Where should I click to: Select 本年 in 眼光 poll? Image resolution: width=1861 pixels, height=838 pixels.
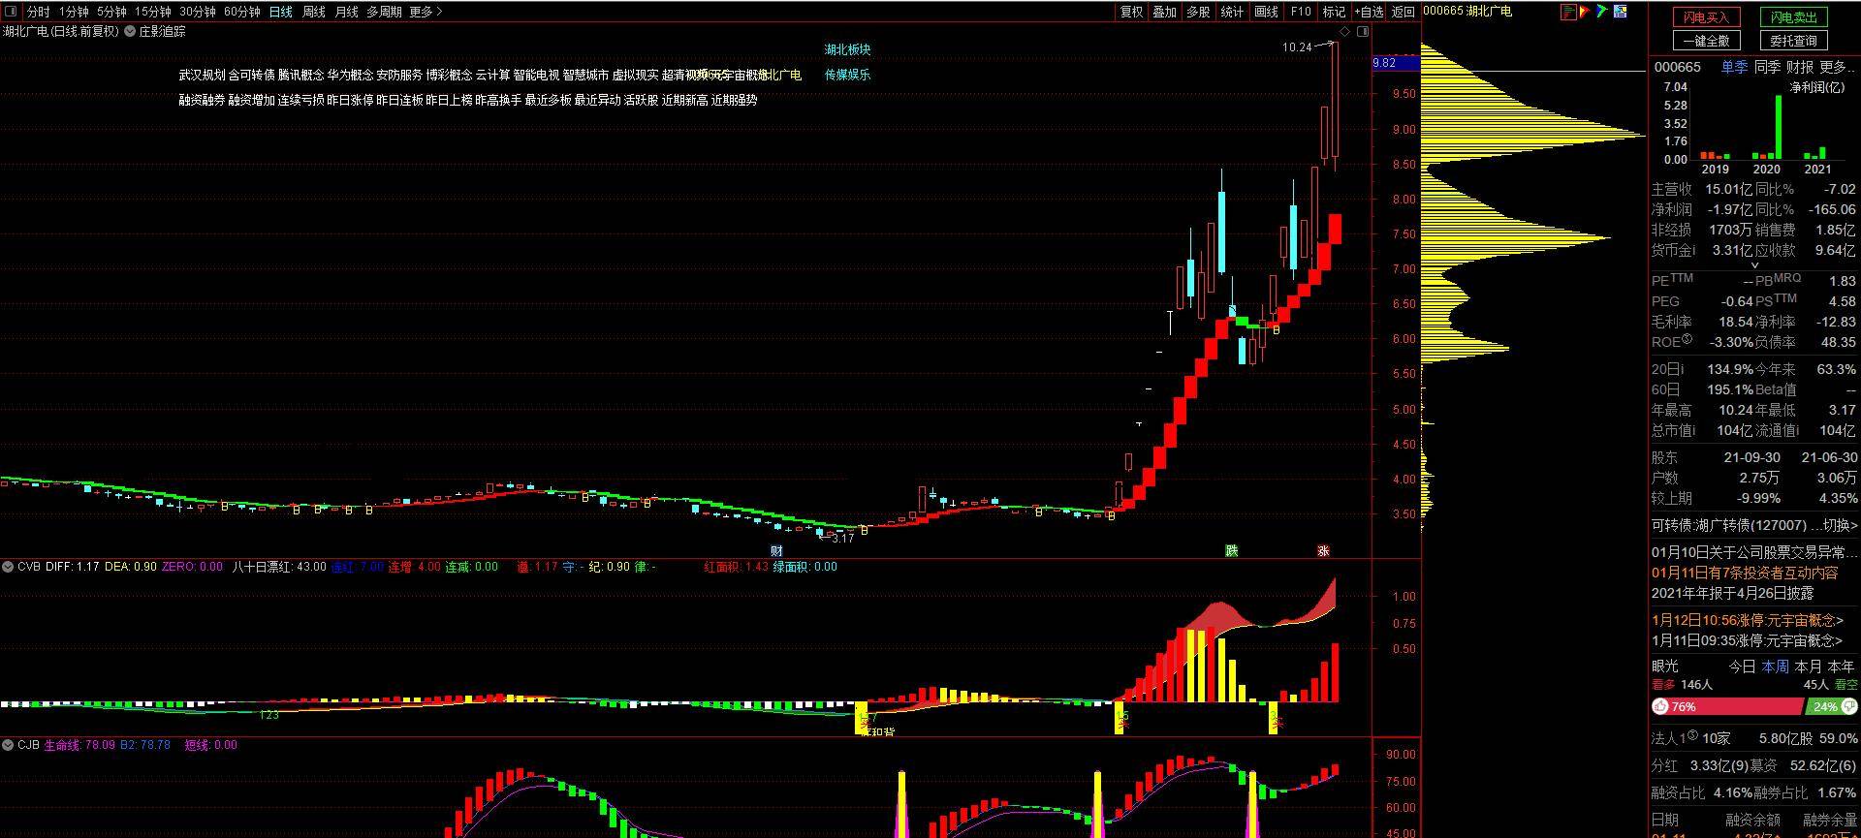[x=1841, y=667]
